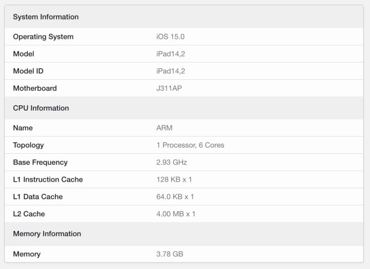Click the Model row label
Viewport: 370px width, 269px height.
(x=24, y=54)
